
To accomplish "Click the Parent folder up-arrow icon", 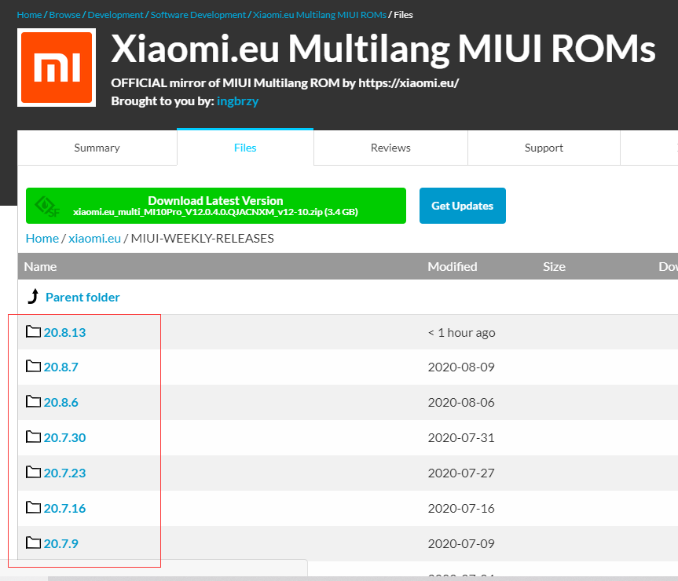I will tap(33, 297).
